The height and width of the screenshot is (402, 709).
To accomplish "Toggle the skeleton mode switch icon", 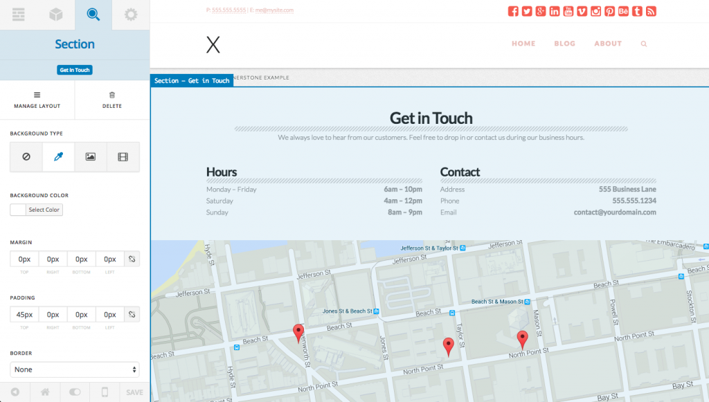I will point(75,392).
